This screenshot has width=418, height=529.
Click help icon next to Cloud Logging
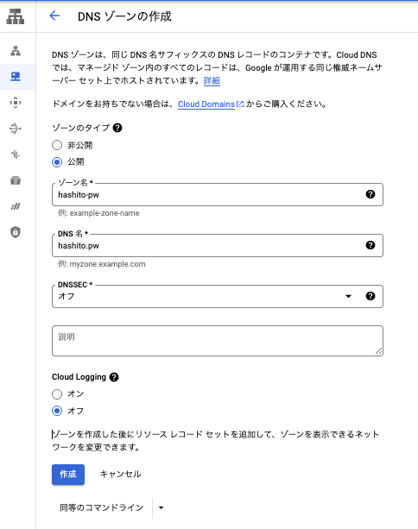(114, 377)
